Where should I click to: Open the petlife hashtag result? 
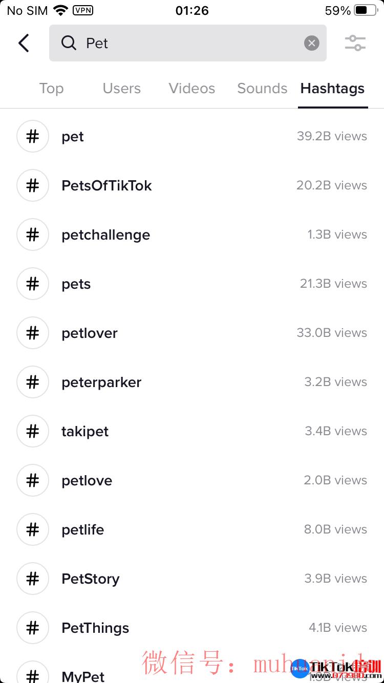point(192,529)
